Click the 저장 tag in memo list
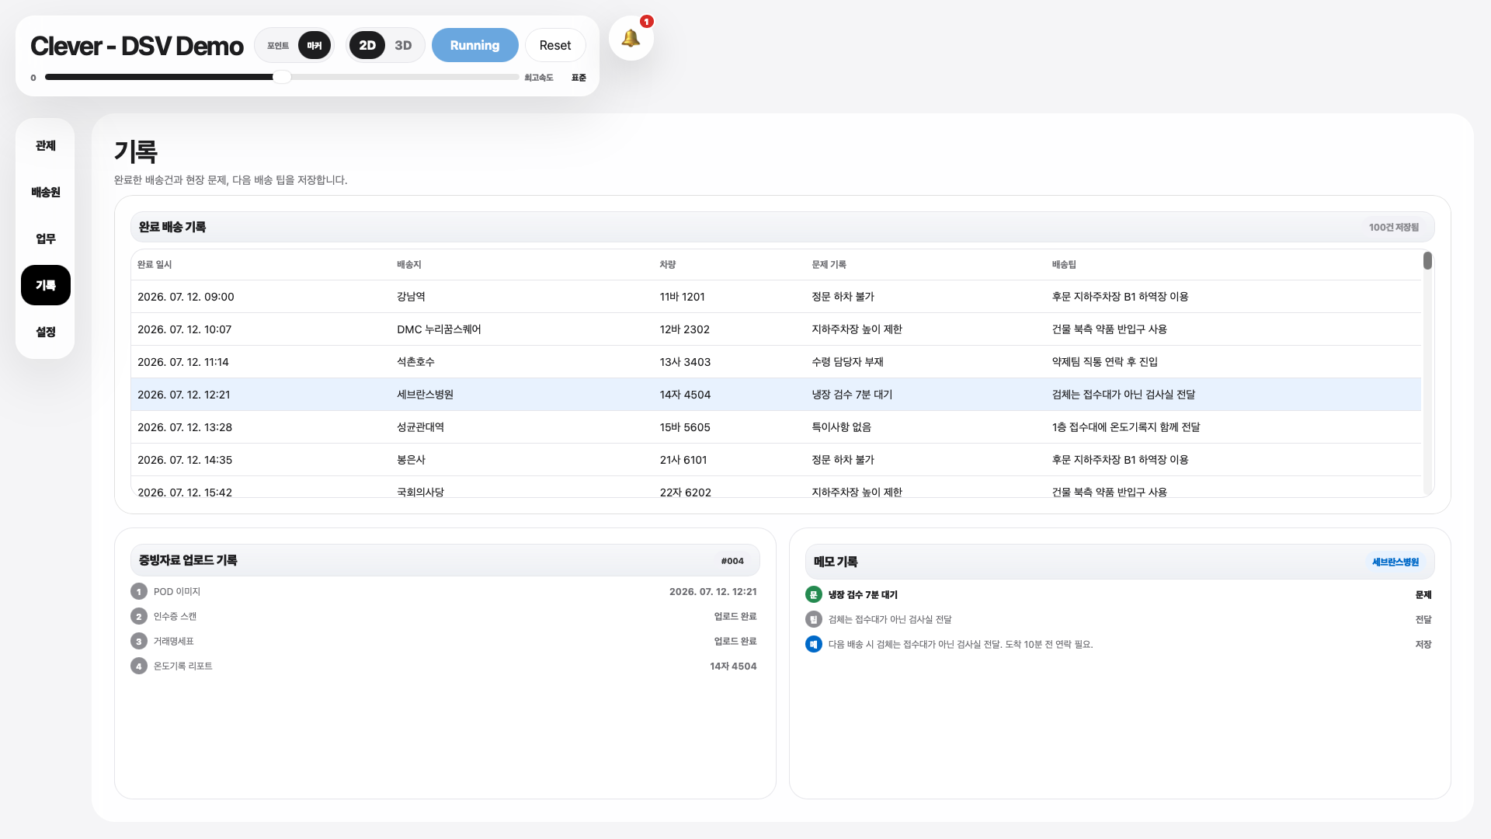The height and width of the screenshot is (839, 1491). [1423, 645]
